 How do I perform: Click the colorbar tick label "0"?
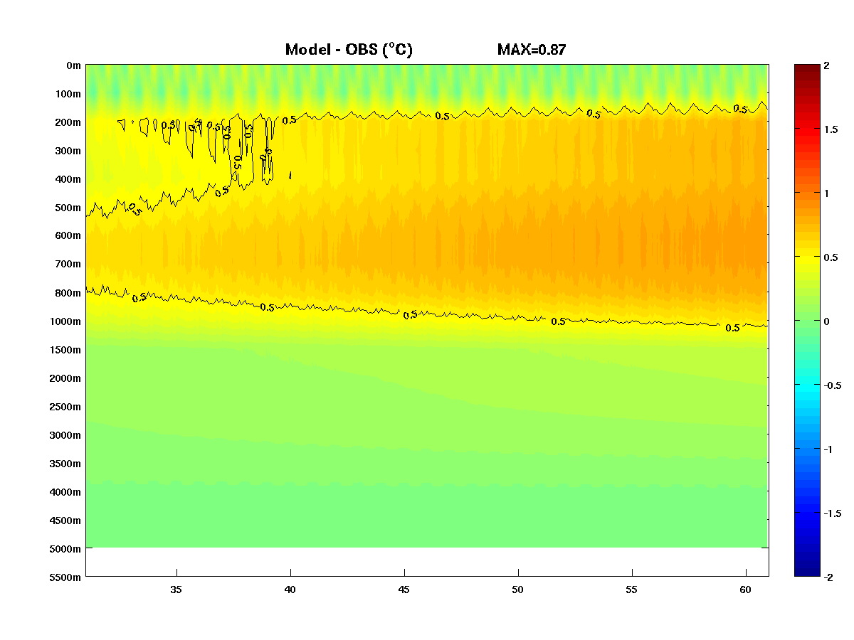tap(826, 321)
